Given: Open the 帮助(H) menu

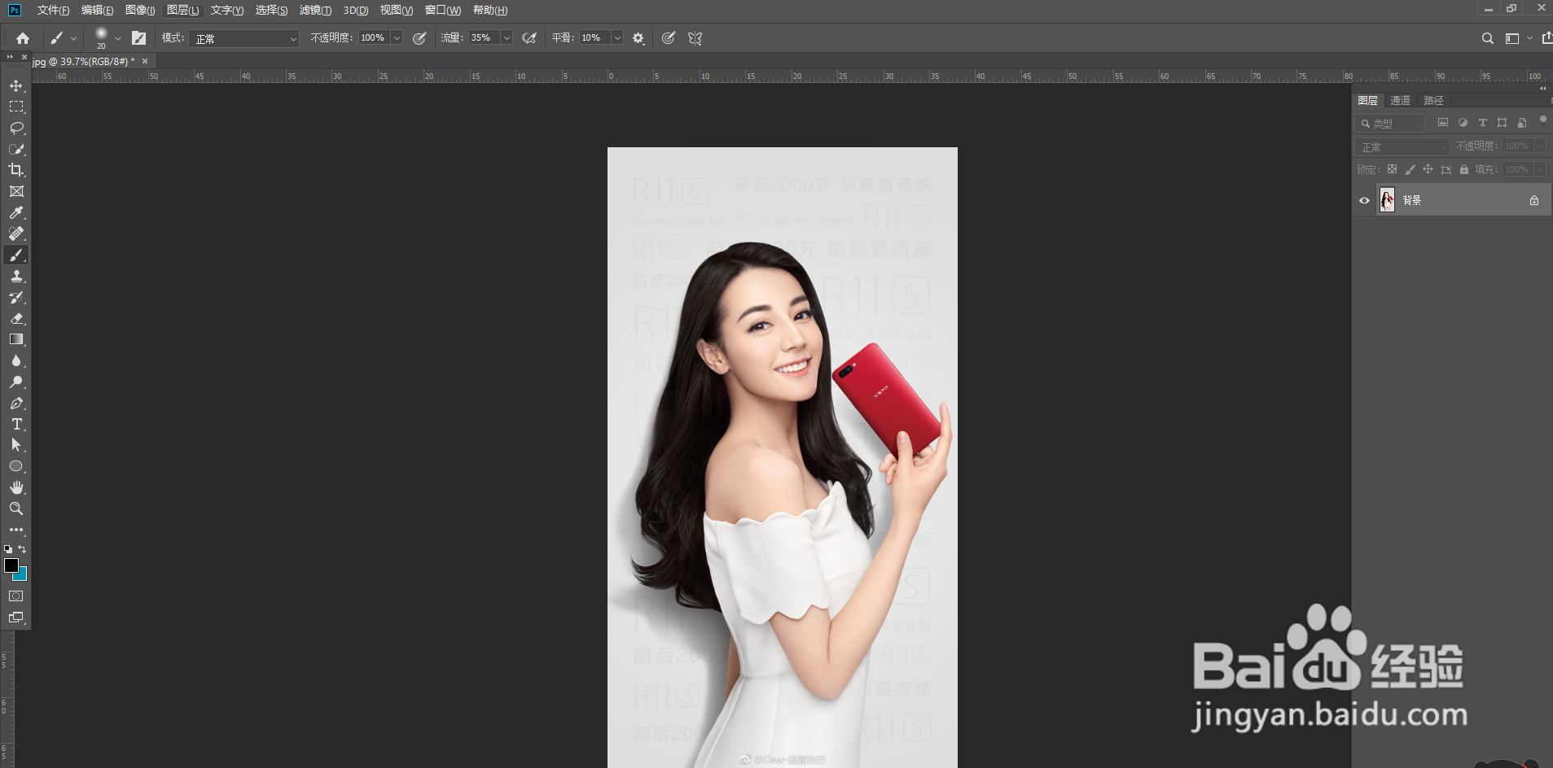Looking at the screenshot, I should [490, 10].
